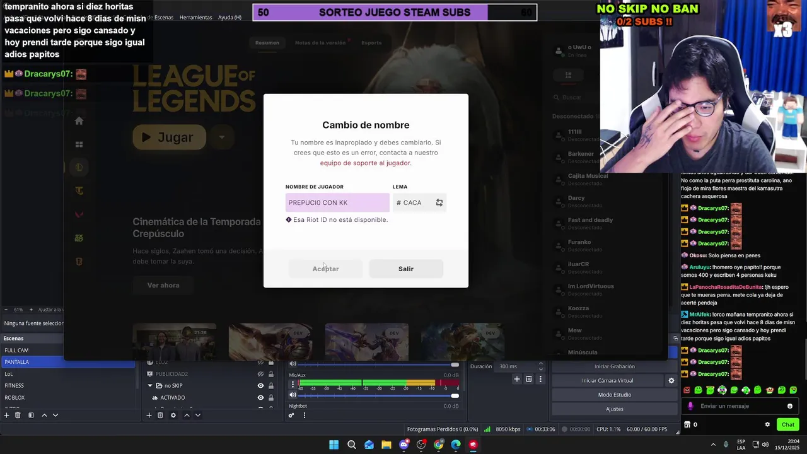
Task: Open Chrome from the taskbar
Action: click(439, 445)
